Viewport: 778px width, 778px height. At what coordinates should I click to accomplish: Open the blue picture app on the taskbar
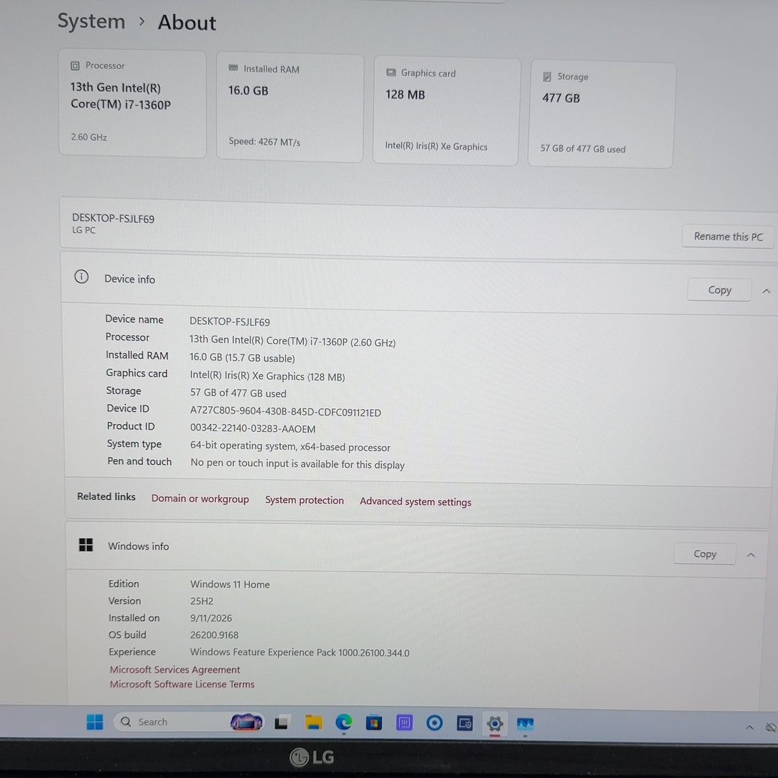(525, 724)
